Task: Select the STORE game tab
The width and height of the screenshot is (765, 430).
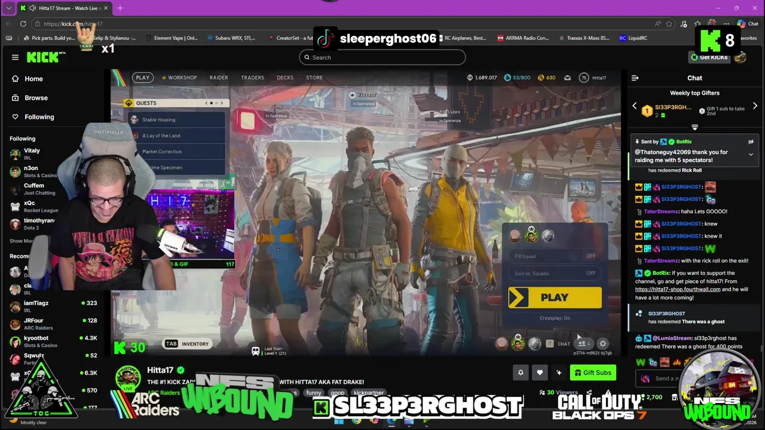Action: [x=314, y=78]
